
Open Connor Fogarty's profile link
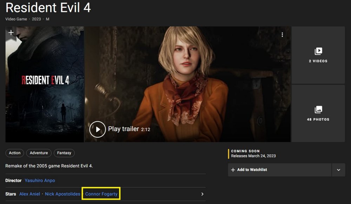101,194
